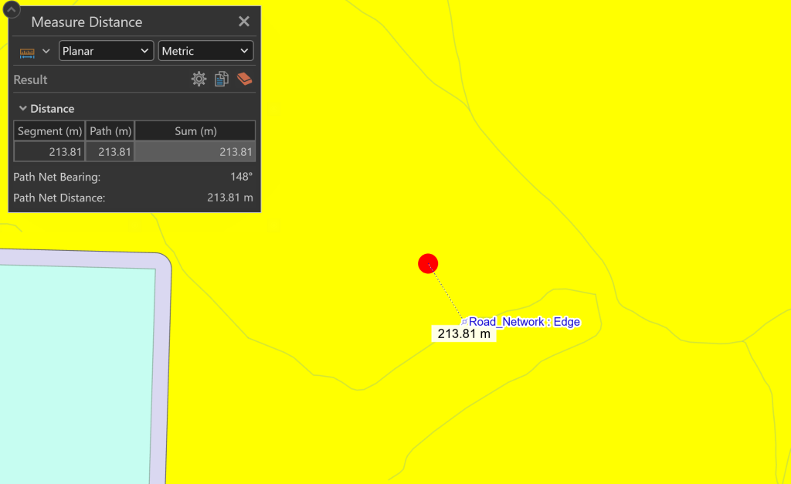The image size is (791, 484).
Task: Collapse the Measure Distance panel with the round arrow
Action: point(11,9)
